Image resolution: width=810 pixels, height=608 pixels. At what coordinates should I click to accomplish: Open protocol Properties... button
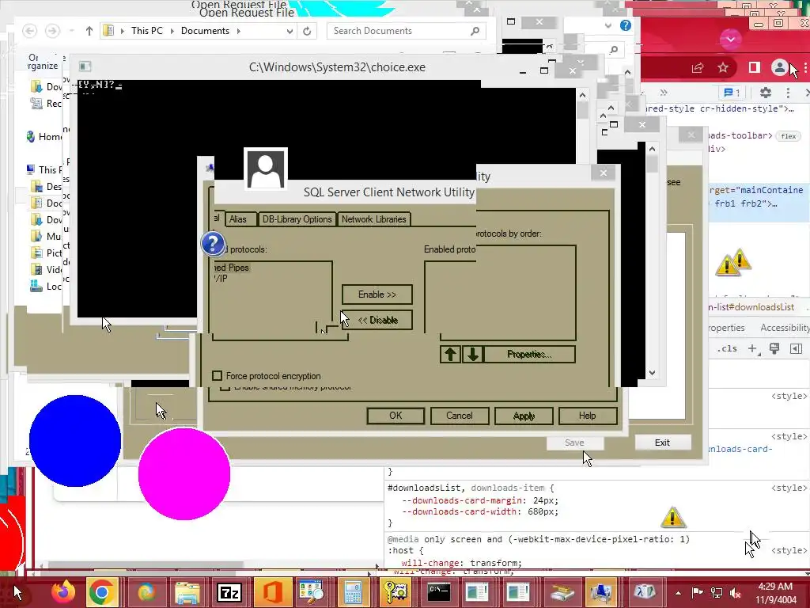529,354
